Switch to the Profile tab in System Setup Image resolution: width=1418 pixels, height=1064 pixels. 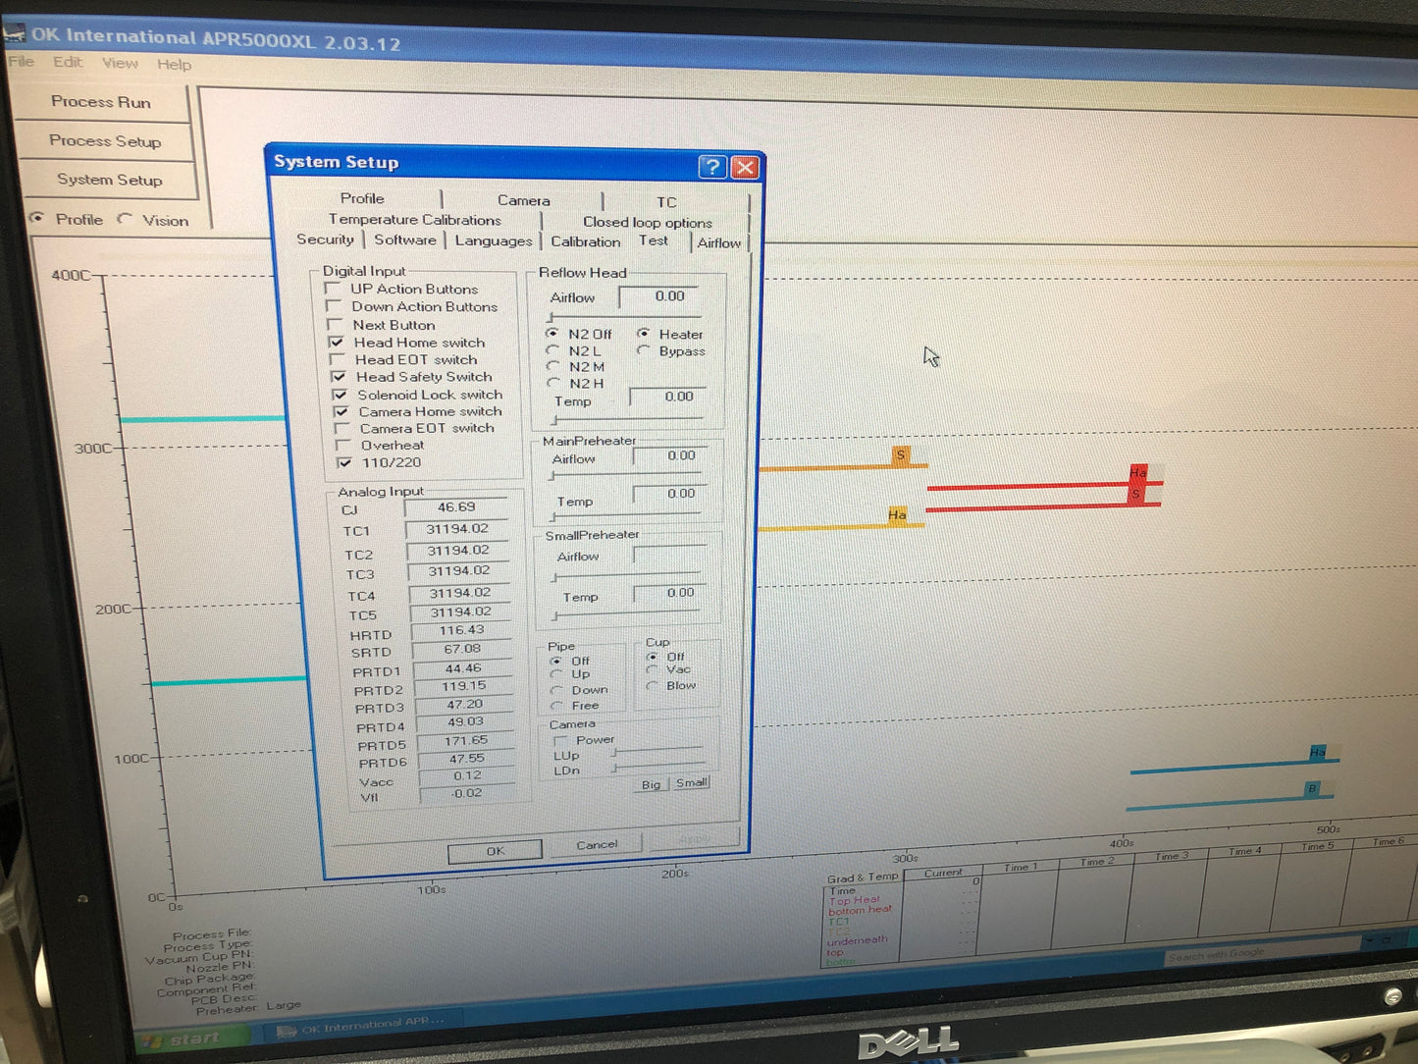[x=362, y=198]
